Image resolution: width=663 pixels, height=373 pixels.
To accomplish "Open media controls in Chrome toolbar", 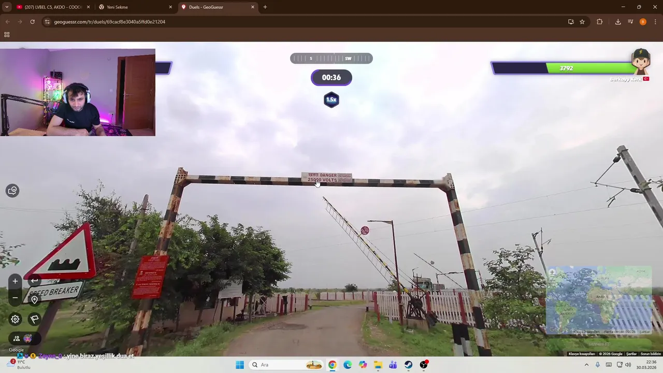I will [630, 22].
